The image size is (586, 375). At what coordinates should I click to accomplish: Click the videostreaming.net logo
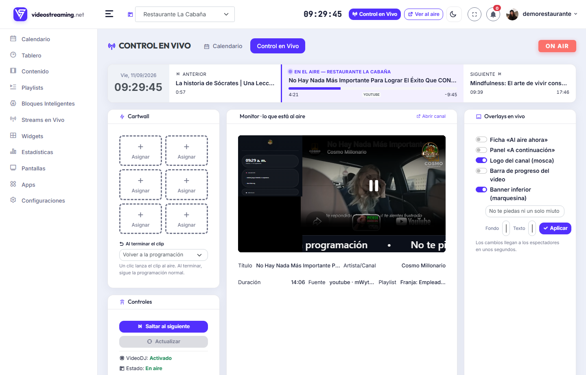point(49,14)
